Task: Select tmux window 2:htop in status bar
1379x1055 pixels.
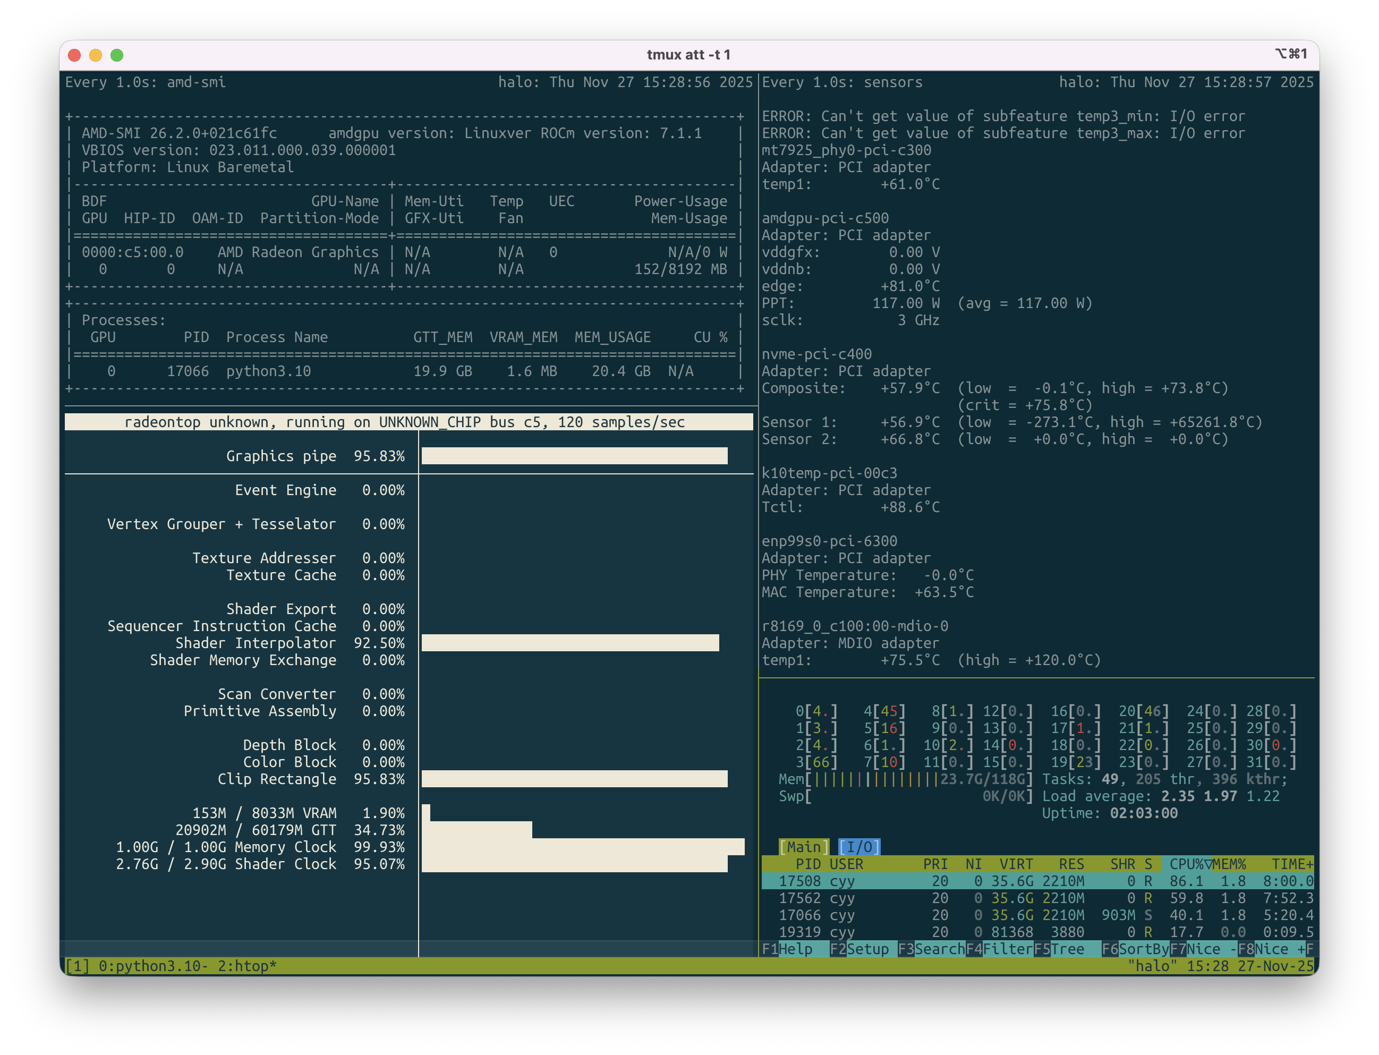Action: click(247, 966)
